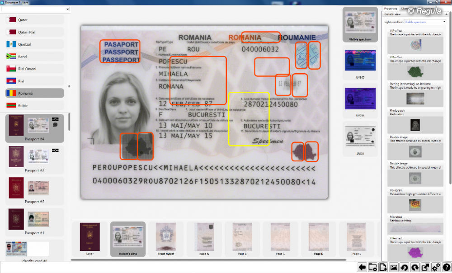This screenshot has width=452, height=273.
Task: Open help with the question mark icon
Action: click(447, 267)
